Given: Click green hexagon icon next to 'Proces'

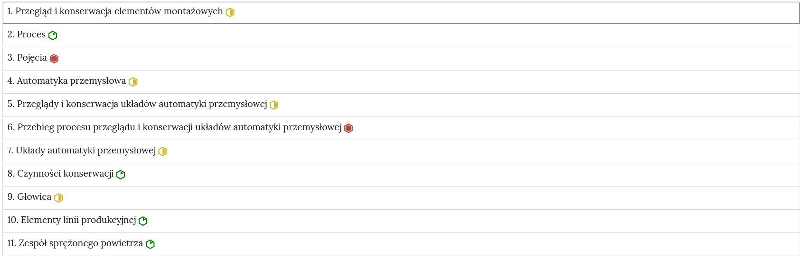Looking at the screenshot, I should pyautogui.click(x=53, y=36).
